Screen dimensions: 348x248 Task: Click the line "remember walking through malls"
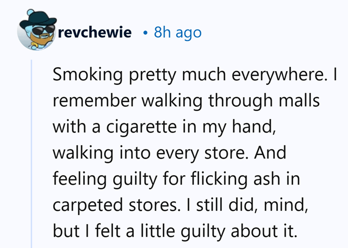click(x=186, y=101)
